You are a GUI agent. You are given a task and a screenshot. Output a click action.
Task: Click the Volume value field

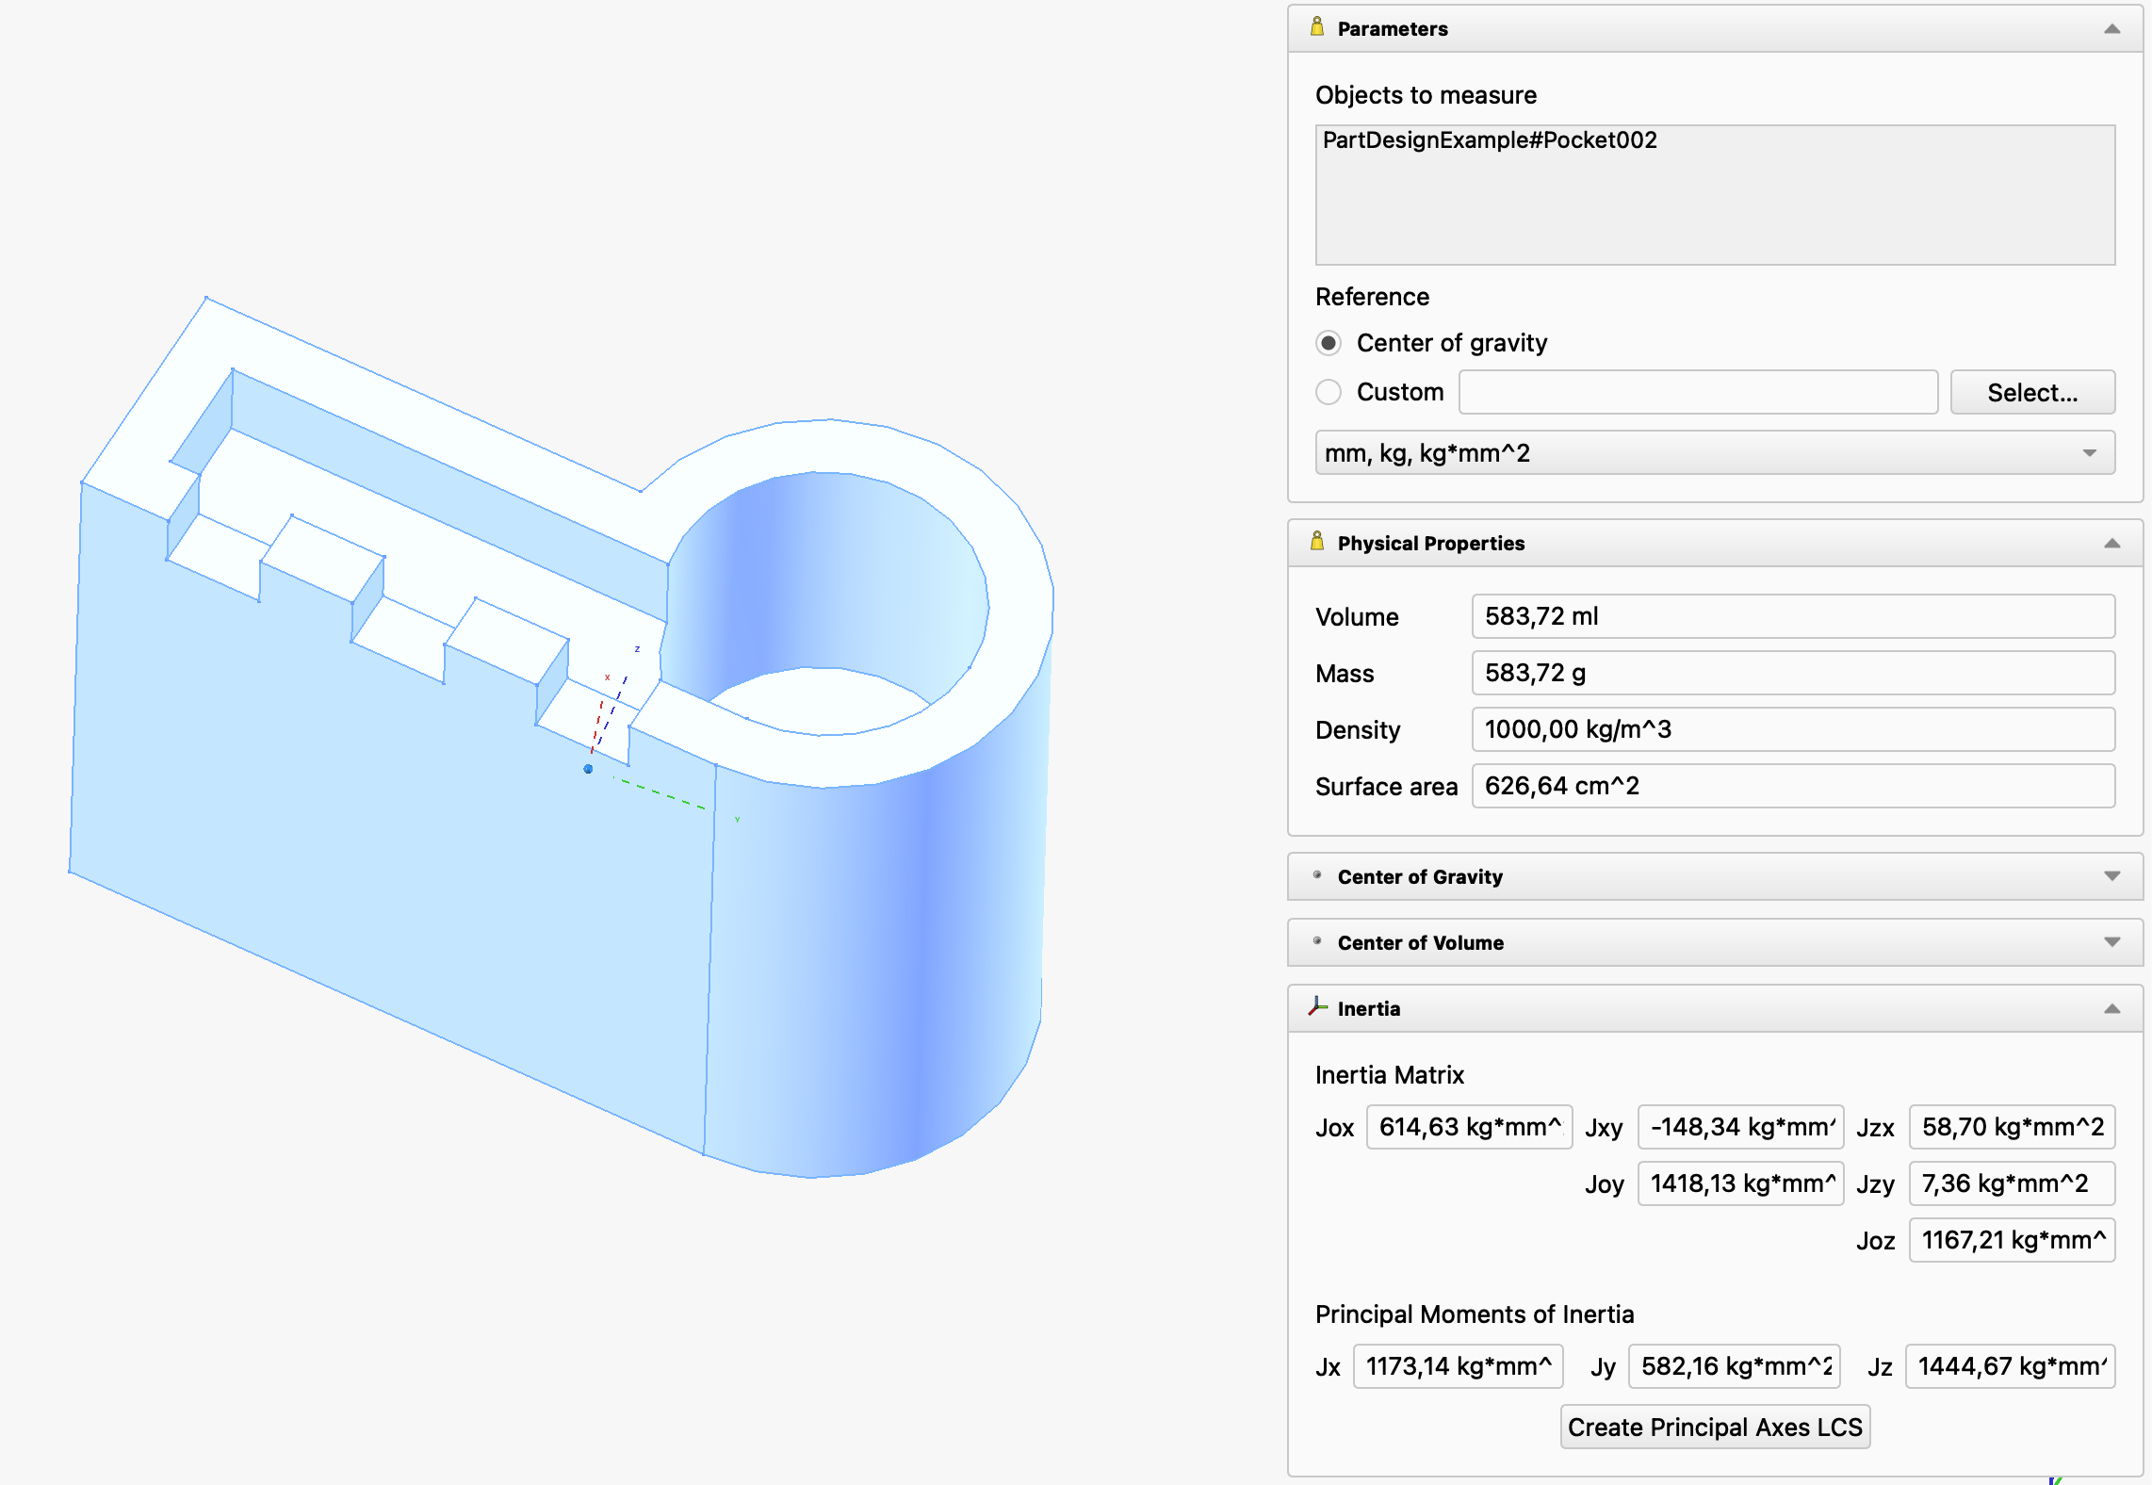[x=1792, y=616]
